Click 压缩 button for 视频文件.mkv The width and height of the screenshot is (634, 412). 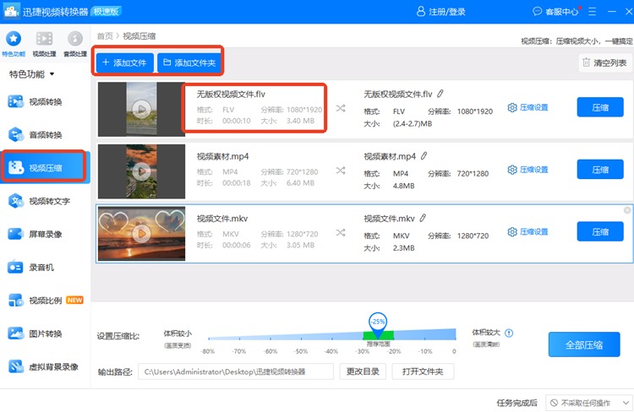(600, 231)
